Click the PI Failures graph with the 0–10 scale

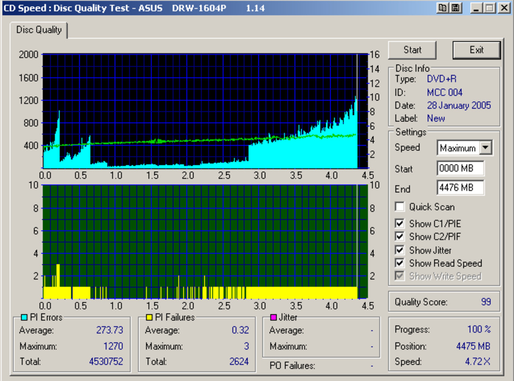(205, 241)
